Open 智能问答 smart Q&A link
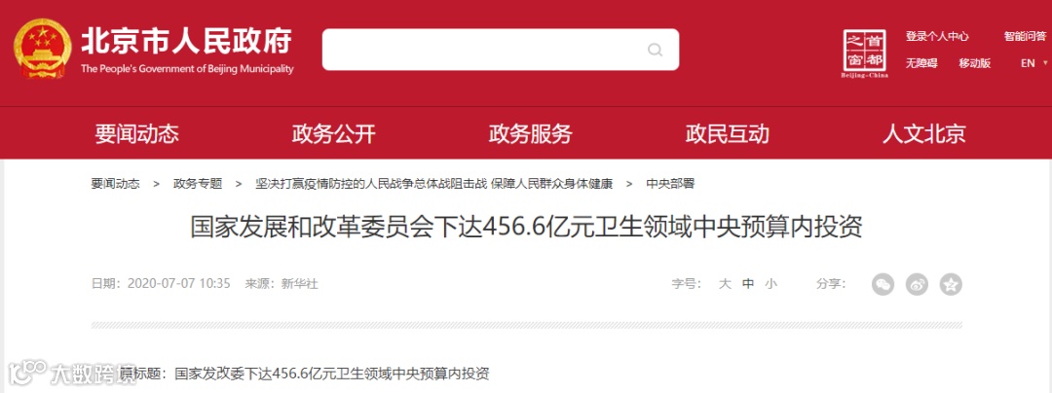Screen dimensions: 1052x393 [1025, 37]
